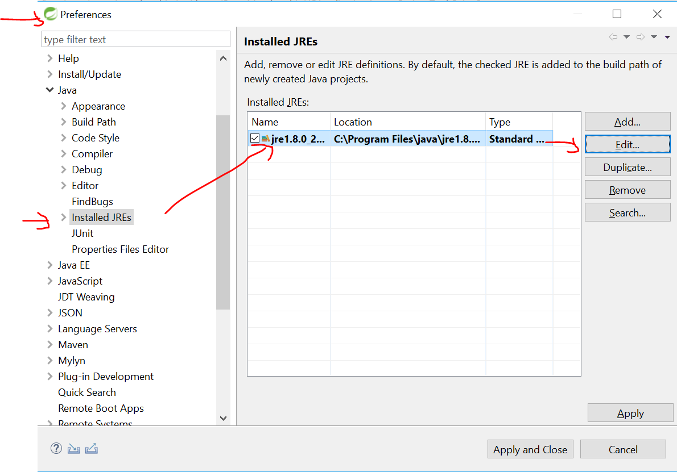This screenshot has width=677, height=472.
Task: Click the Spring logo in the title bar
Action: [50, 14]
